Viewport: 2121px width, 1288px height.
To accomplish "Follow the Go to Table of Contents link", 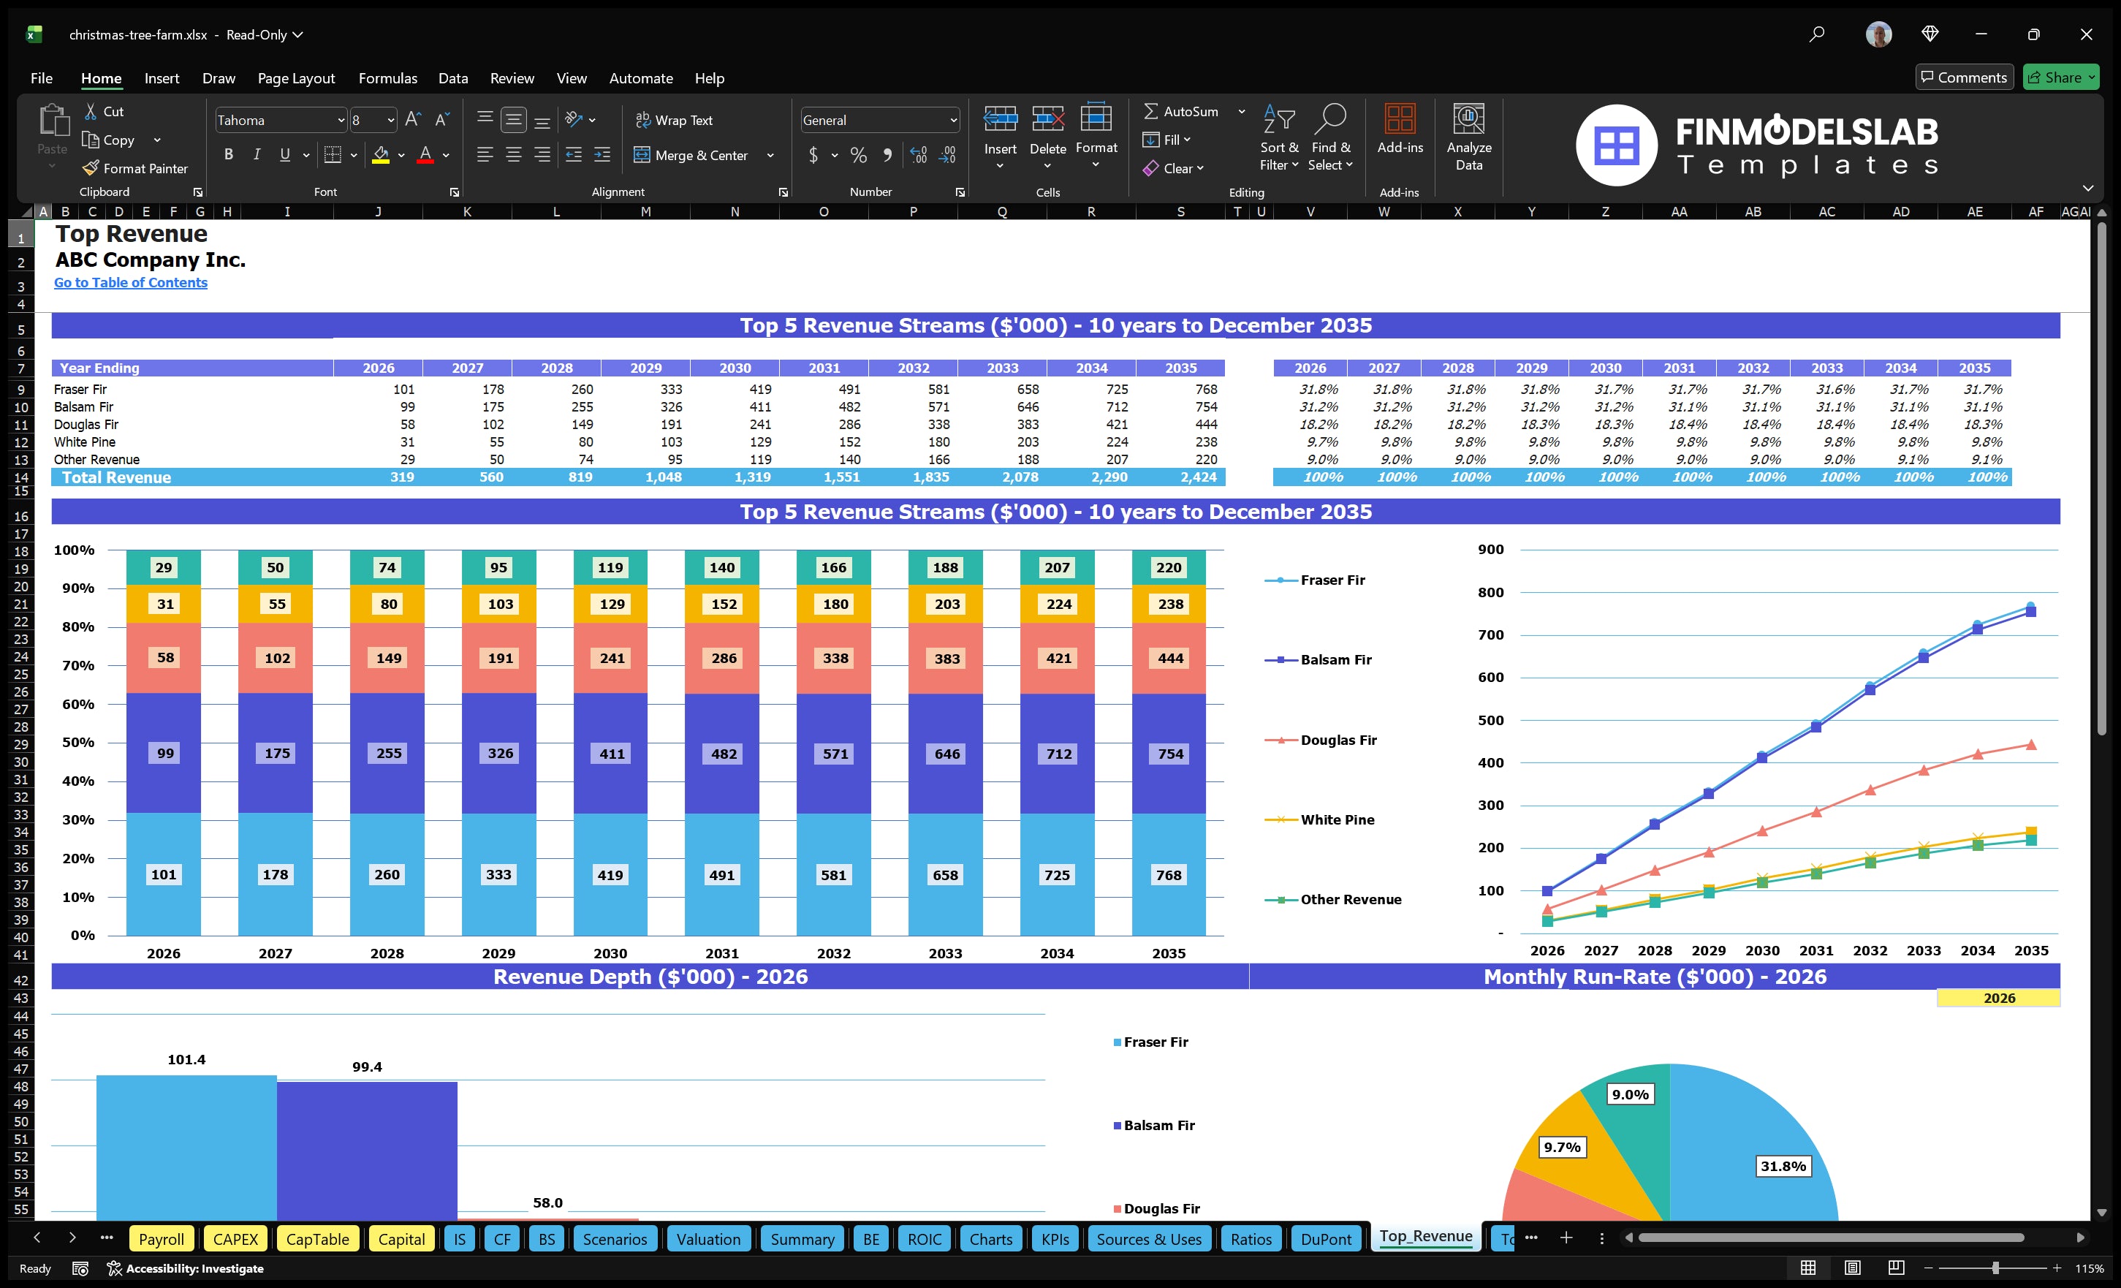I will [x=131, y=282].
